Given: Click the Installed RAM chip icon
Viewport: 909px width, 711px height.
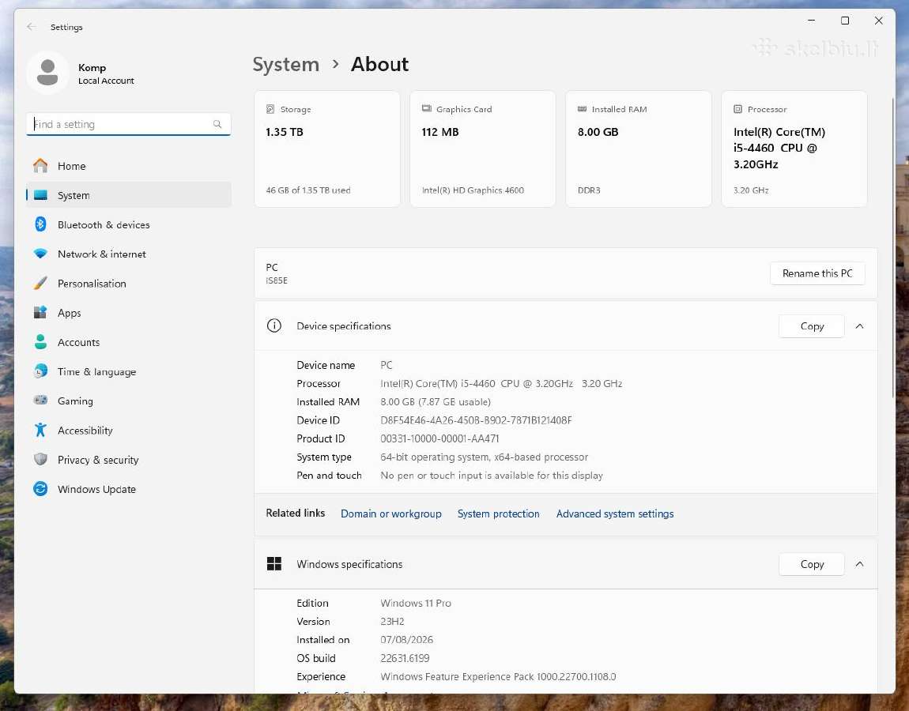Looking at the screenshot, I should [582, 109].
